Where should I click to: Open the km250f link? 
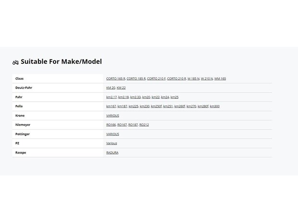(156, 106)
